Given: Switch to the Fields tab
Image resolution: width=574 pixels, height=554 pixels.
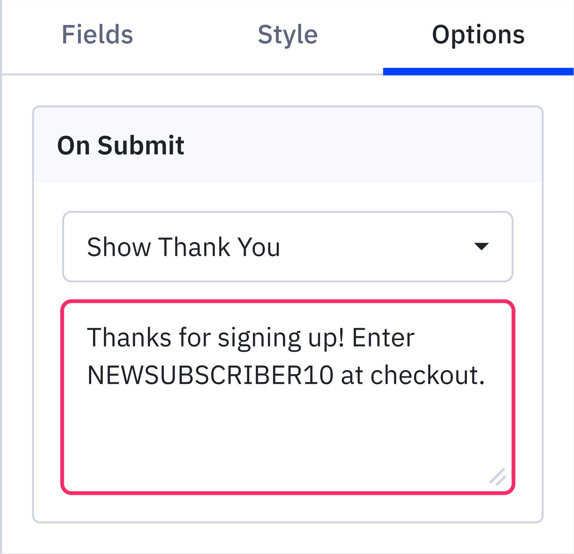Looking at the screenshot, I should pyautogui.click(x=97, y=35).
